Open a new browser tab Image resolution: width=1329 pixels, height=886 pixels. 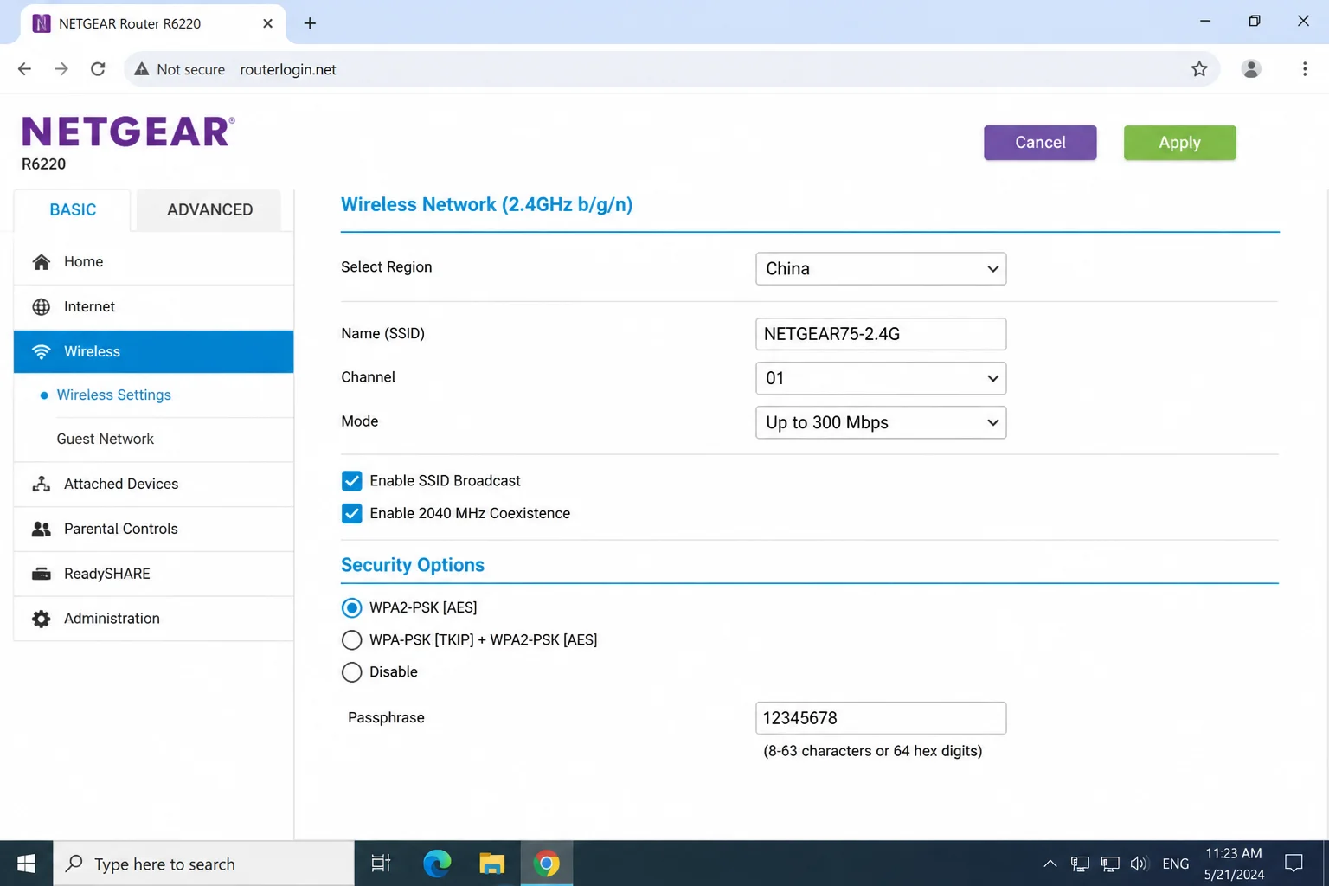310,23
